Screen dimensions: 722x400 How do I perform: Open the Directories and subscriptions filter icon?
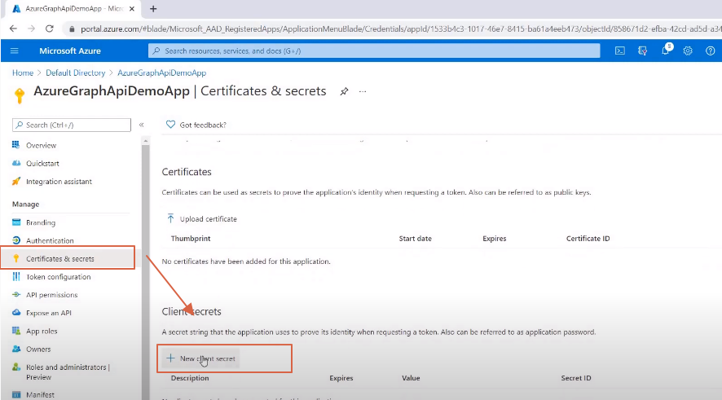[x=642, y=51]
